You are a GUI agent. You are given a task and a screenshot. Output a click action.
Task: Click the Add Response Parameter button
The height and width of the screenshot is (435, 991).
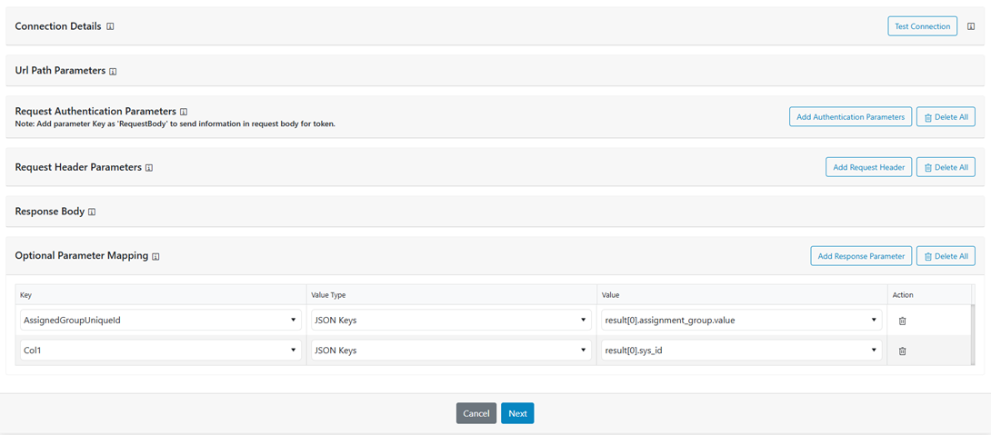[x=861, y=256]
